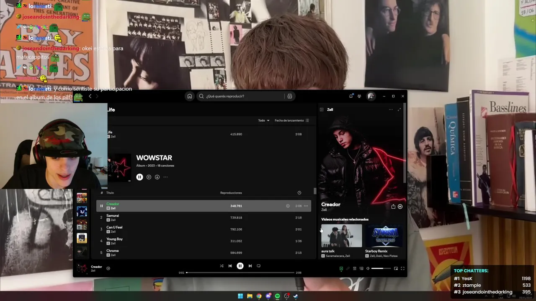536x301 pixels.
Task: Open more options for Creador row
Action: (306, 206)
